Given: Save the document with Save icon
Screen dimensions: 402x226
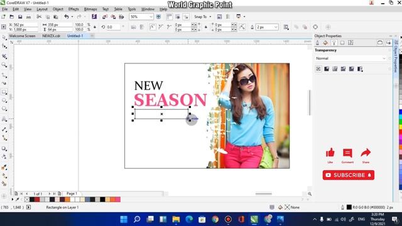Looking at the screenshot, I should (20, 17).
